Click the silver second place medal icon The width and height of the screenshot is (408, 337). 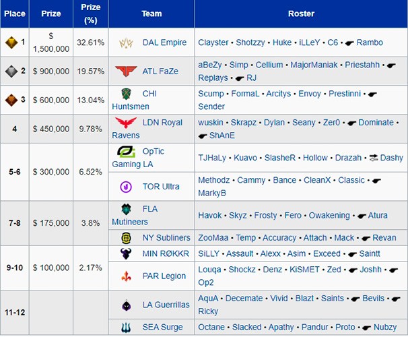tap(11, 71)
